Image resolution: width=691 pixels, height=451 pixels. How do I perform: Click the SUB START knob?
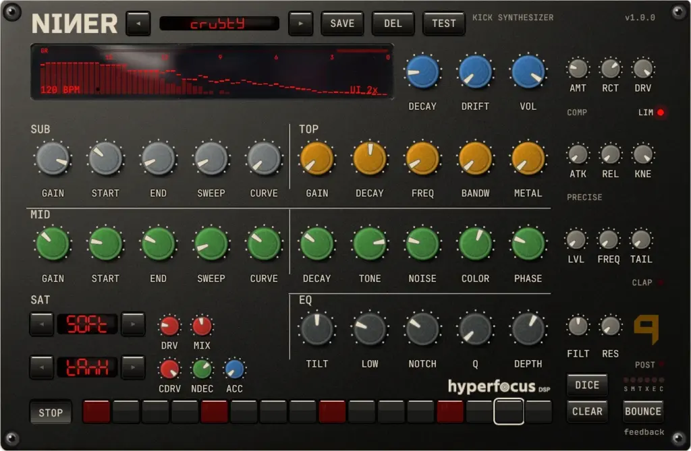tap(105, 158)
